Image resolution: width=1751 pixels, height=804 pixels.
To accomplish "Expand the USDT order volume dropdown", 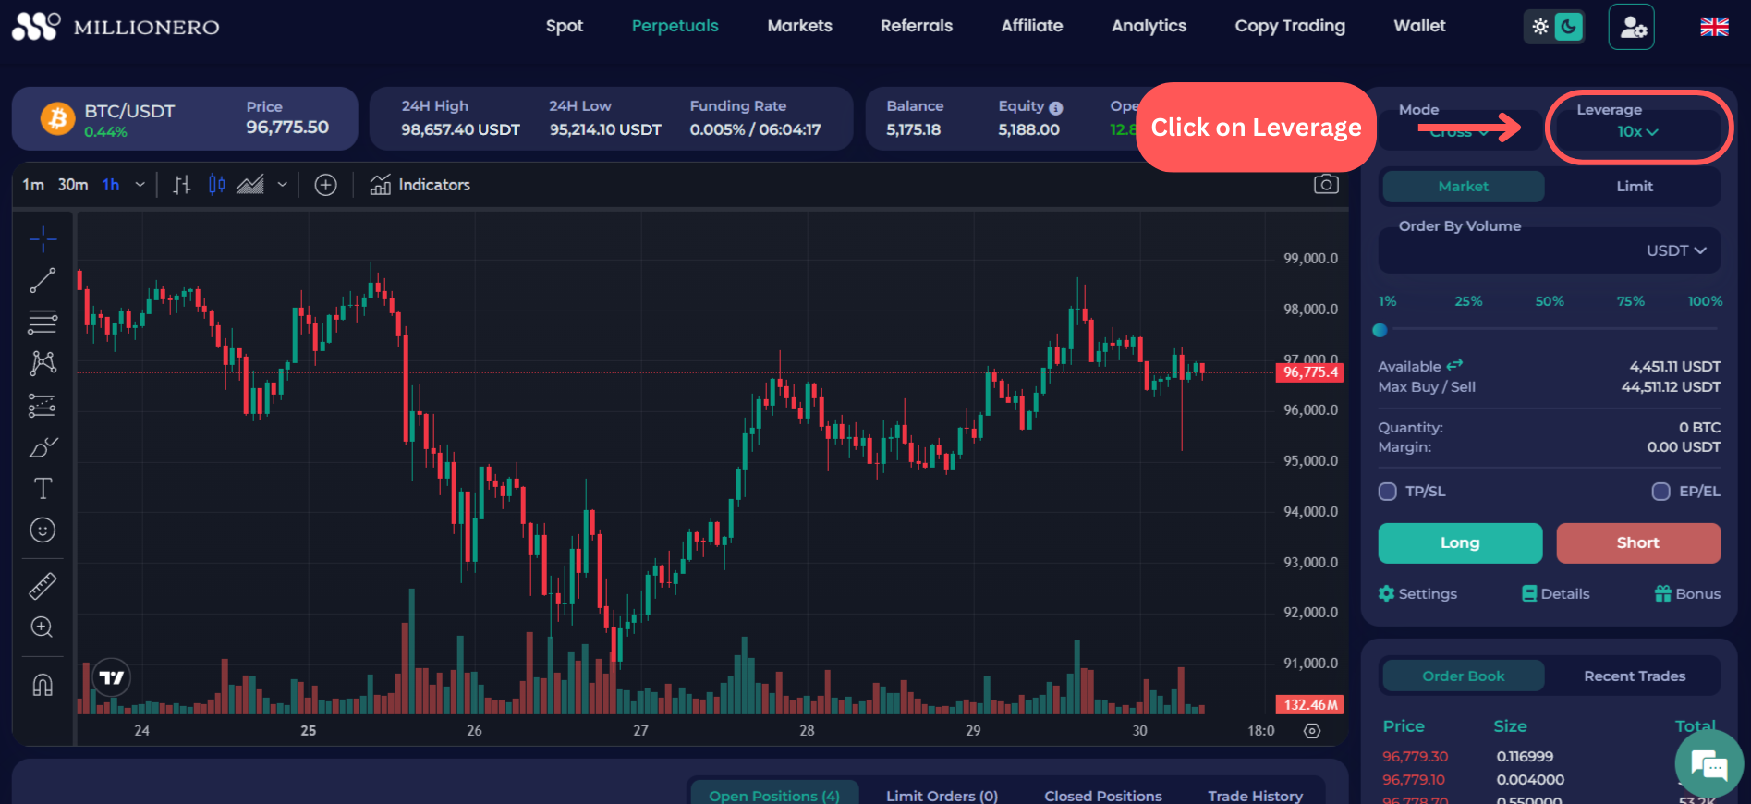I will tap(1675, 250).
